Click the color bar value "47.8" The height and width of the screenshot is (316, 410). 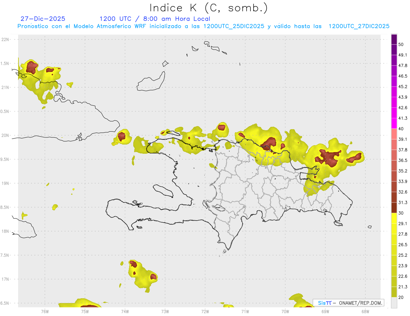pos(403,65)
